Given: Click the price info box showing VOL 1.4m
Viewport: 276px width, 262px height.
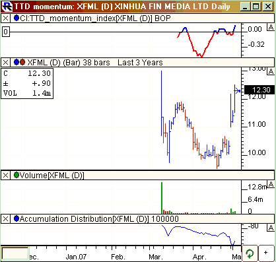Looking at the screenshot, I should [27, 83].
